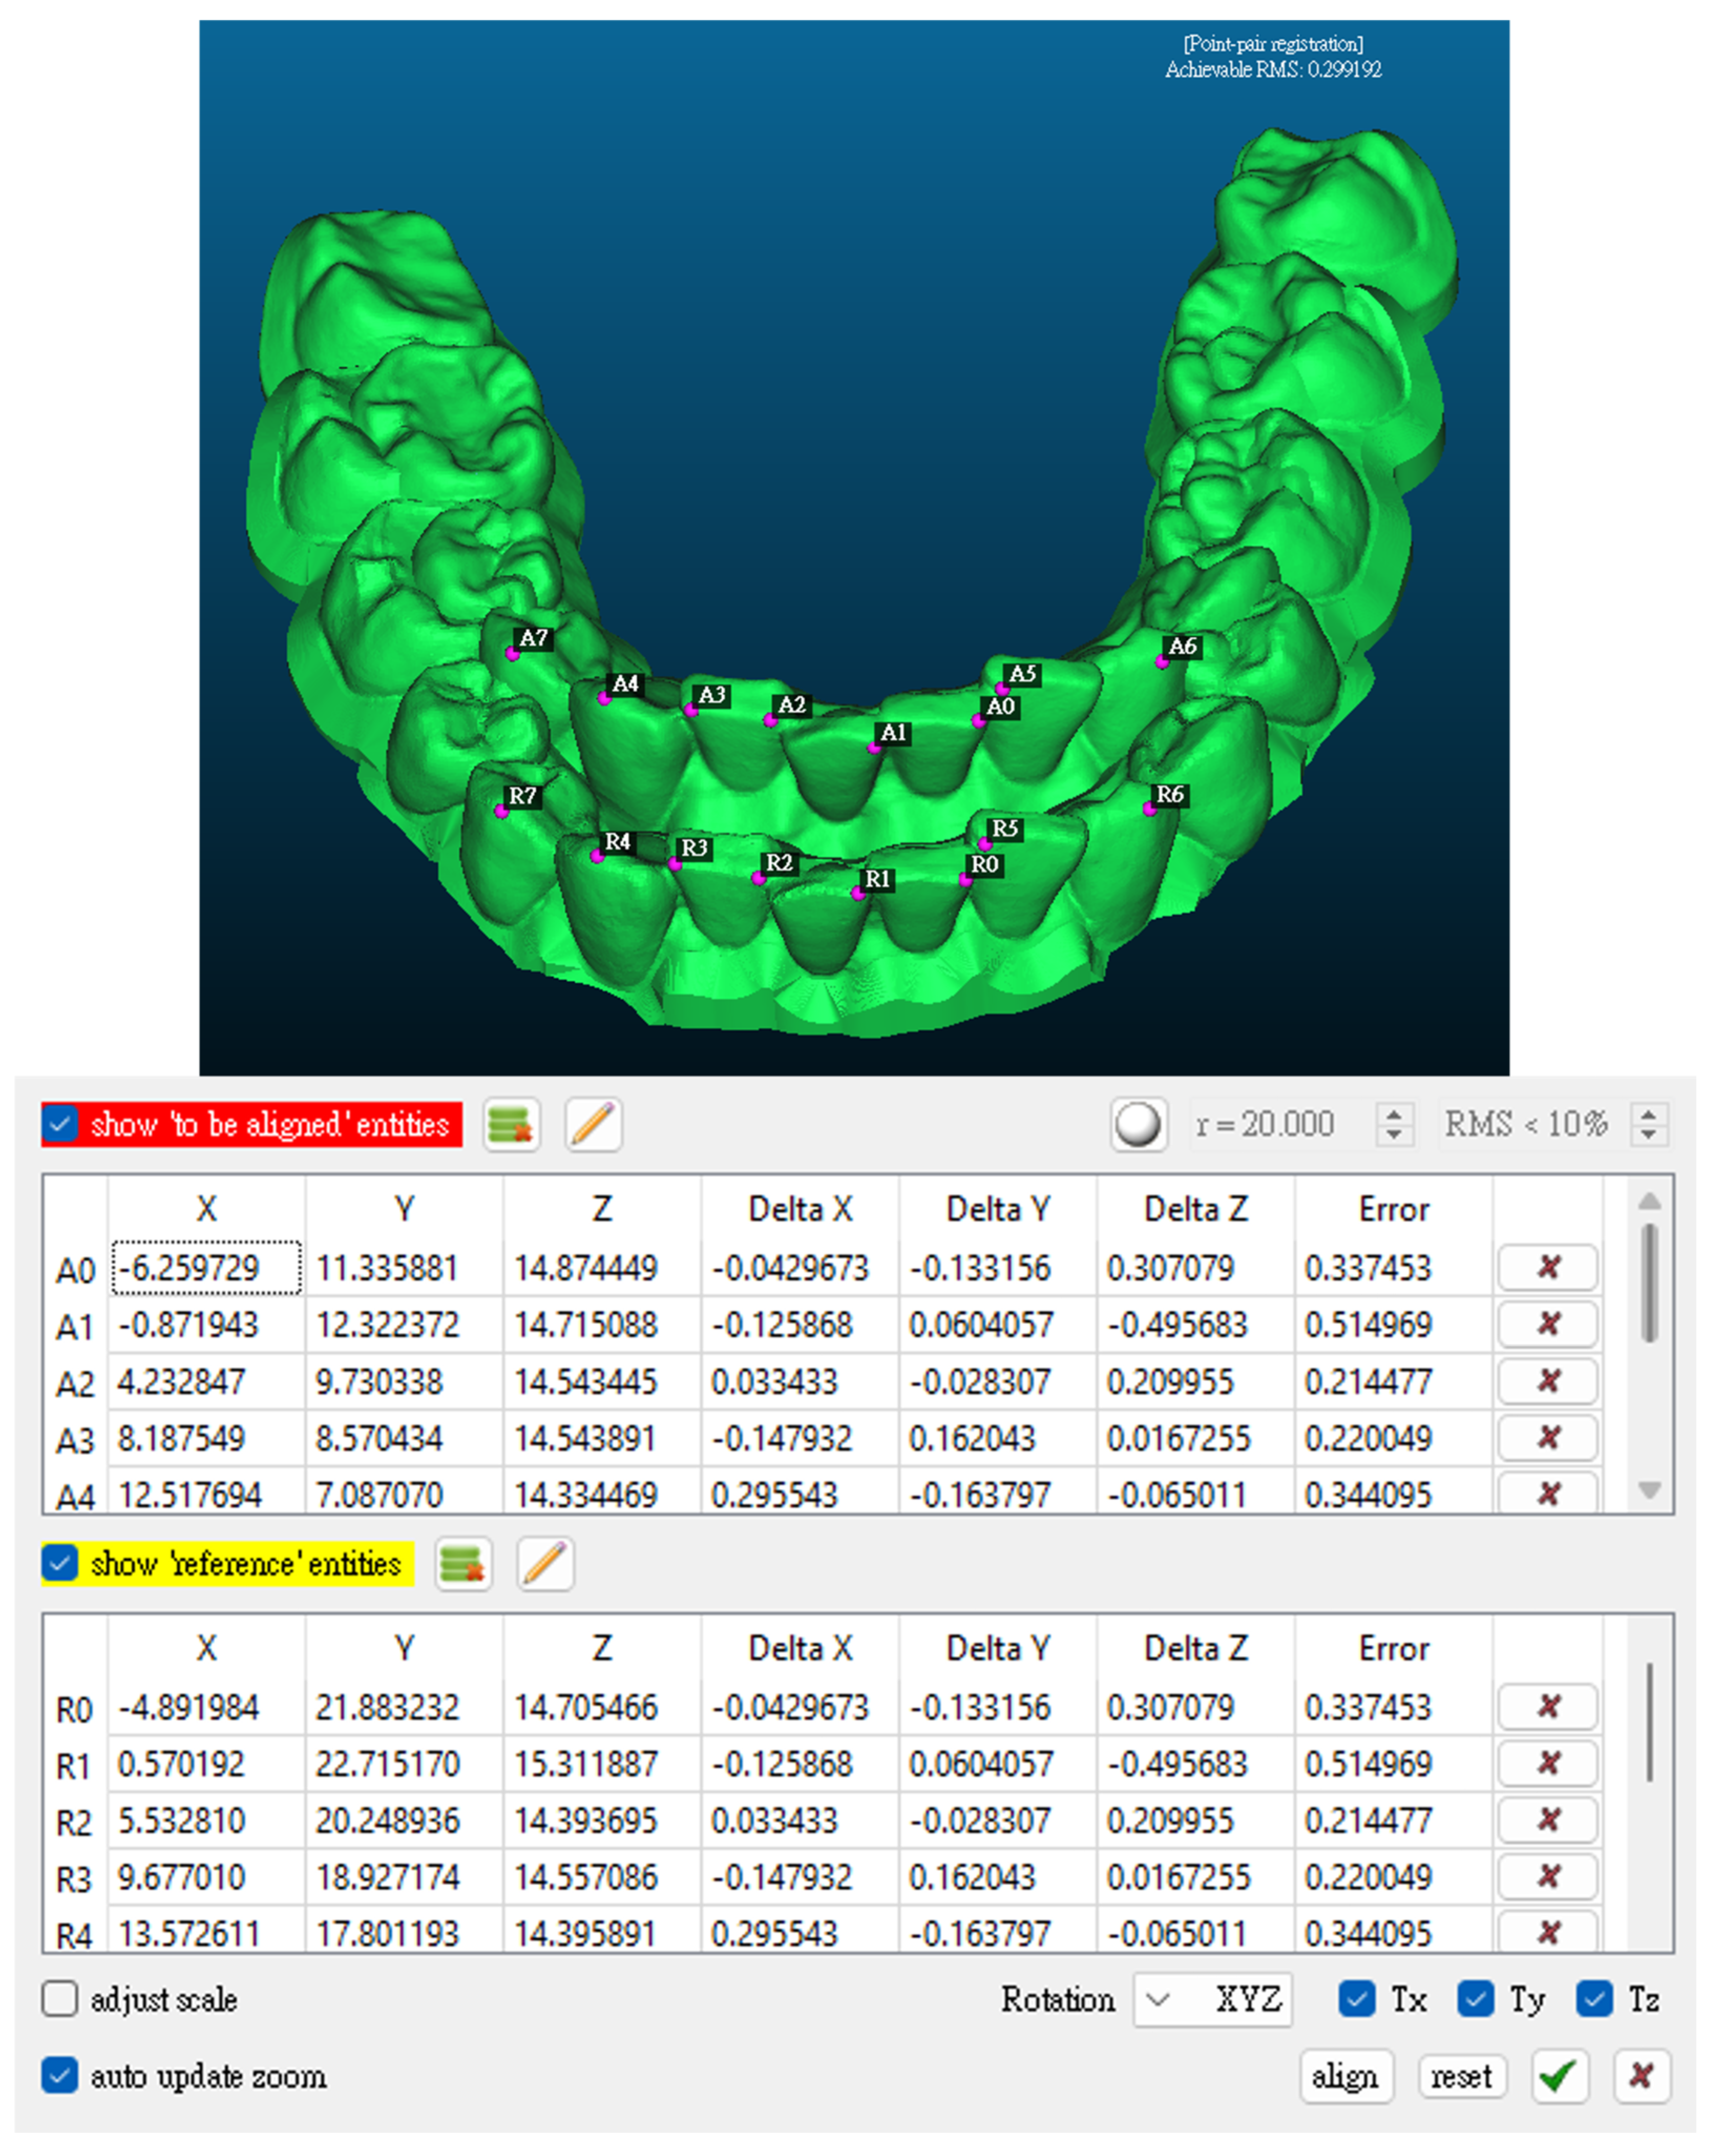Uncheck show 'reference' entities
Viewport: 1718px width, 2156px height.
(60, 1563)
